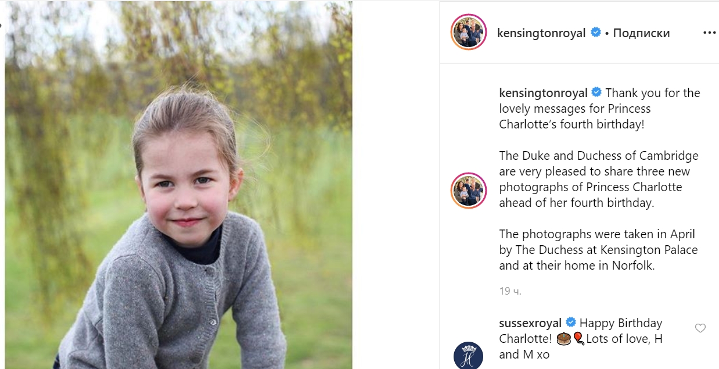This screenshot has height=369, width=719.
Task: Click kensingtonroyal avatar beside the caption
Action: point(468,189)
